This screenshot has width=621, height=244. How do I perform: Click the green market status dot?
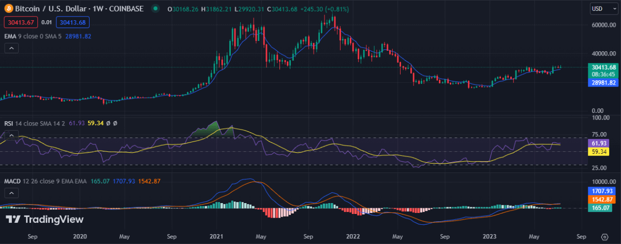pos(155,9)
